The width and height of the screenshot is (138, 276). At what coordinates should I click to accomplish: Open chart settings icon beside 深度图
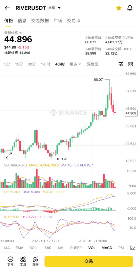(121, 64)
